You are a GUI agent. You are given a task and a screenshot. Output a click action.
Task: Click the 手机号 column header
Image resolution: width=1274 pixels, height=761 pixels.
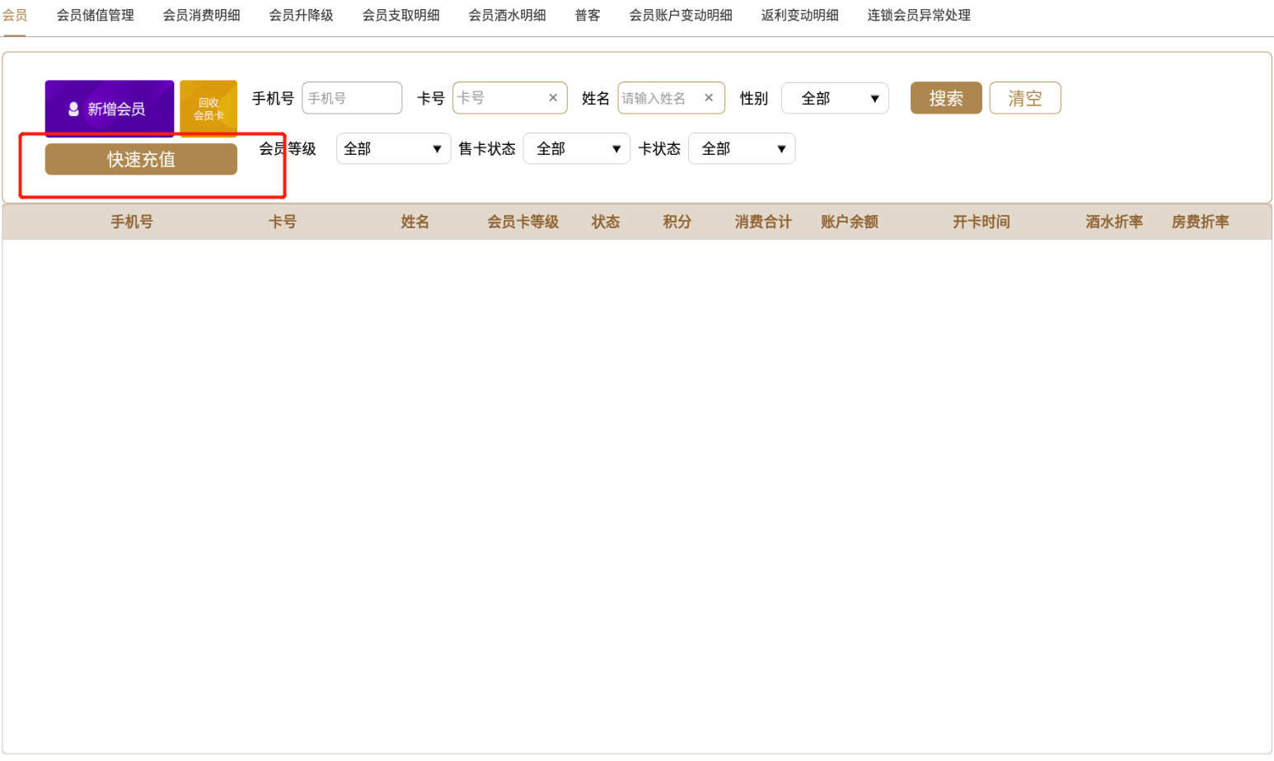pos(132,222)
